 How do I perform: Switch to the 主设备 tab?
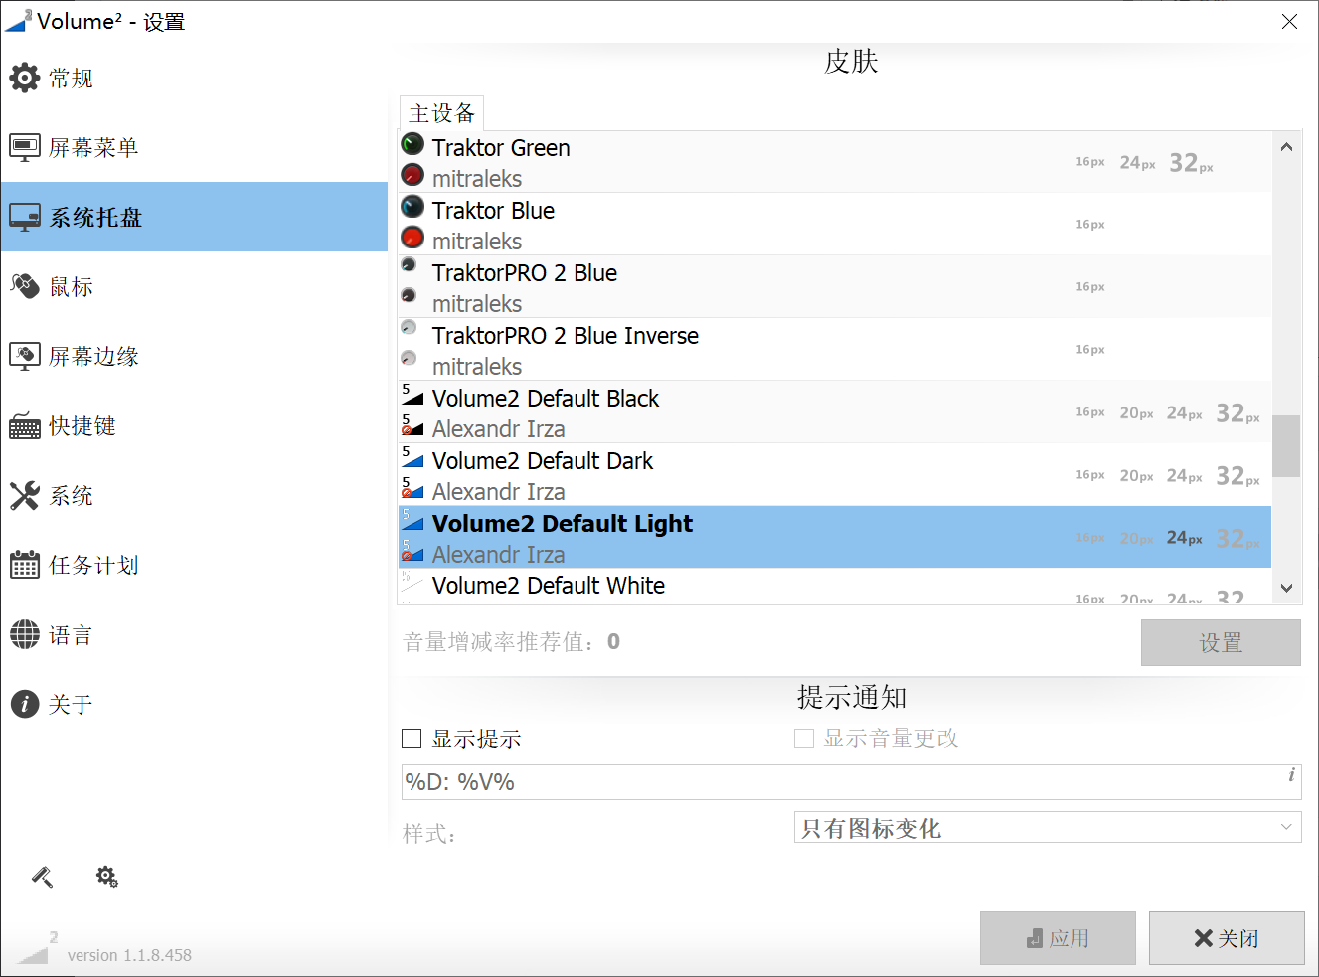click(442, 113)
